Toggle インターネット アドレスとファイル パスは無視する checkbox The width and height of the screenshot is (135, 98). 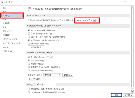pyautogui.click(x=29, y=37)
